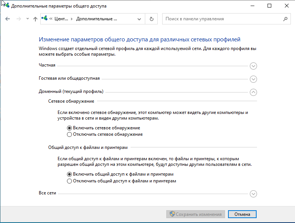The image size is (295, 223).
Task: Click the network icon in address bar
Action: click(44, 18)
